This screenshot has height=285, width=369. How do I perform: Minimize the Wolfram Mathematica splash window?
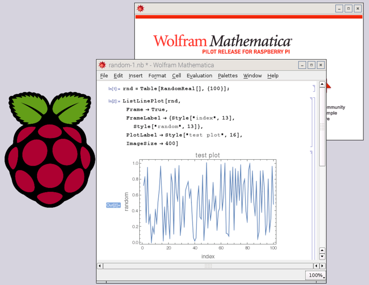tap(339, 9)
